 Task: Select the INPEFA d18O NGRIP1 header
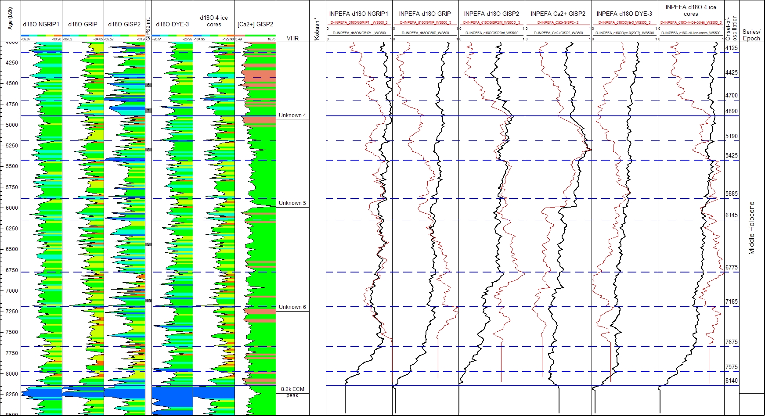(359, 14)
